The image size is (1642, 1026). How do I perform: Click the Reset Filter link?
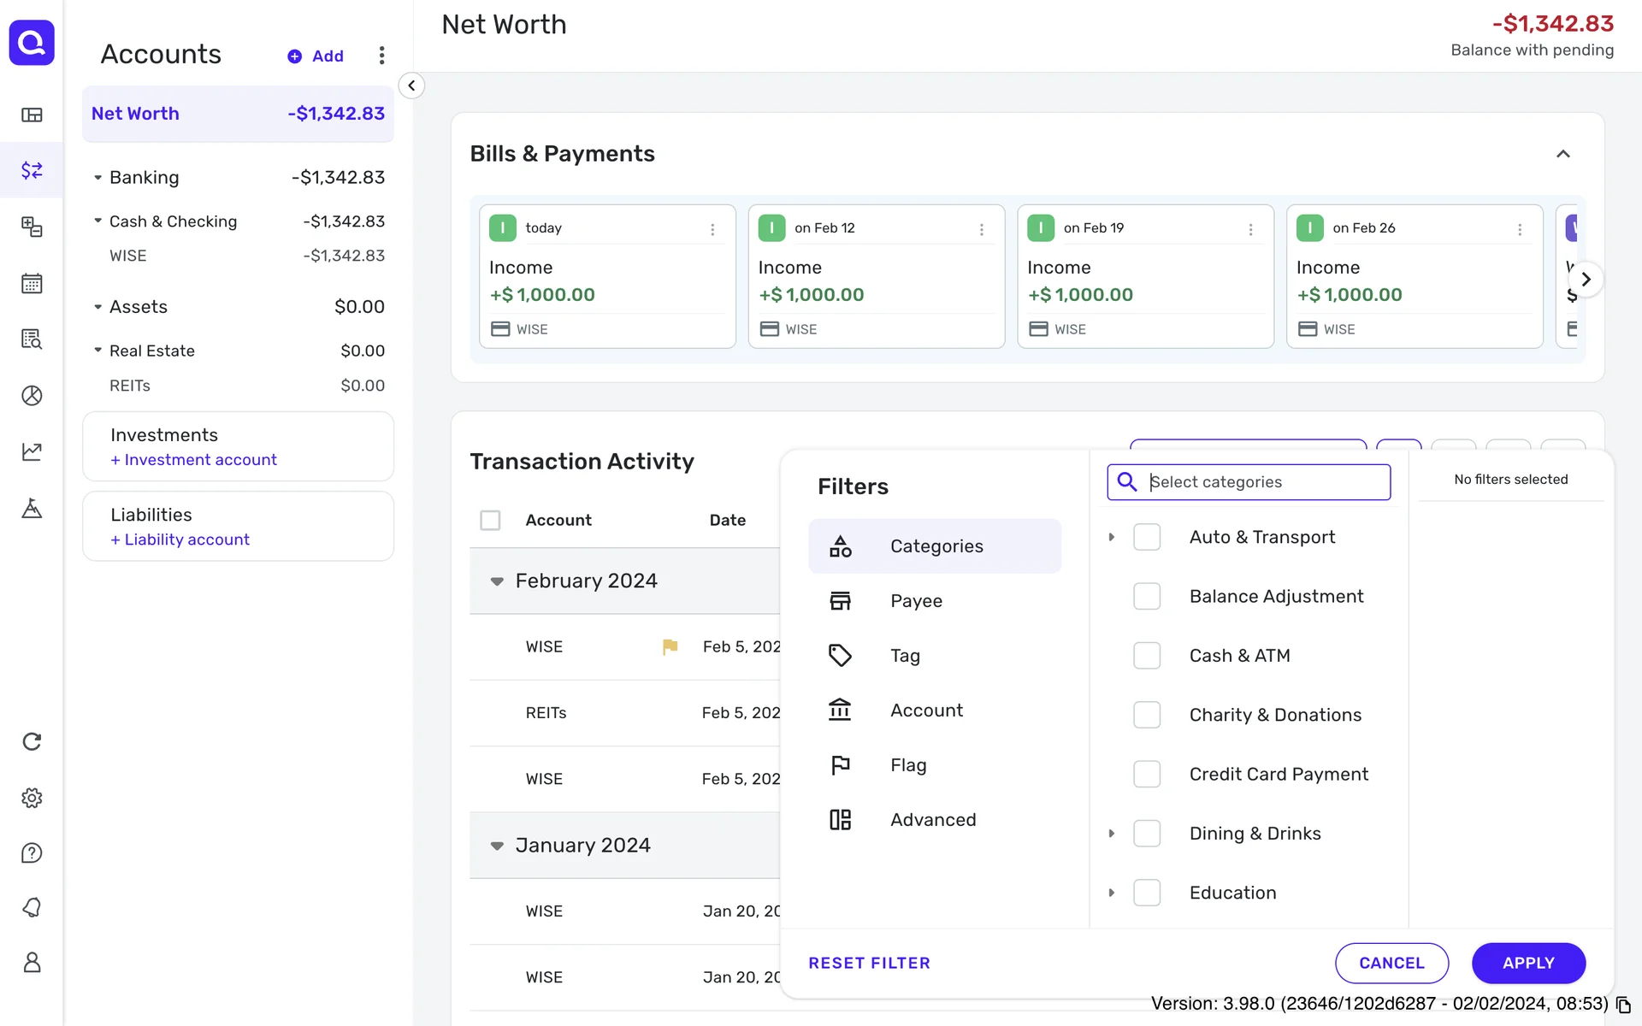(869, 964)
